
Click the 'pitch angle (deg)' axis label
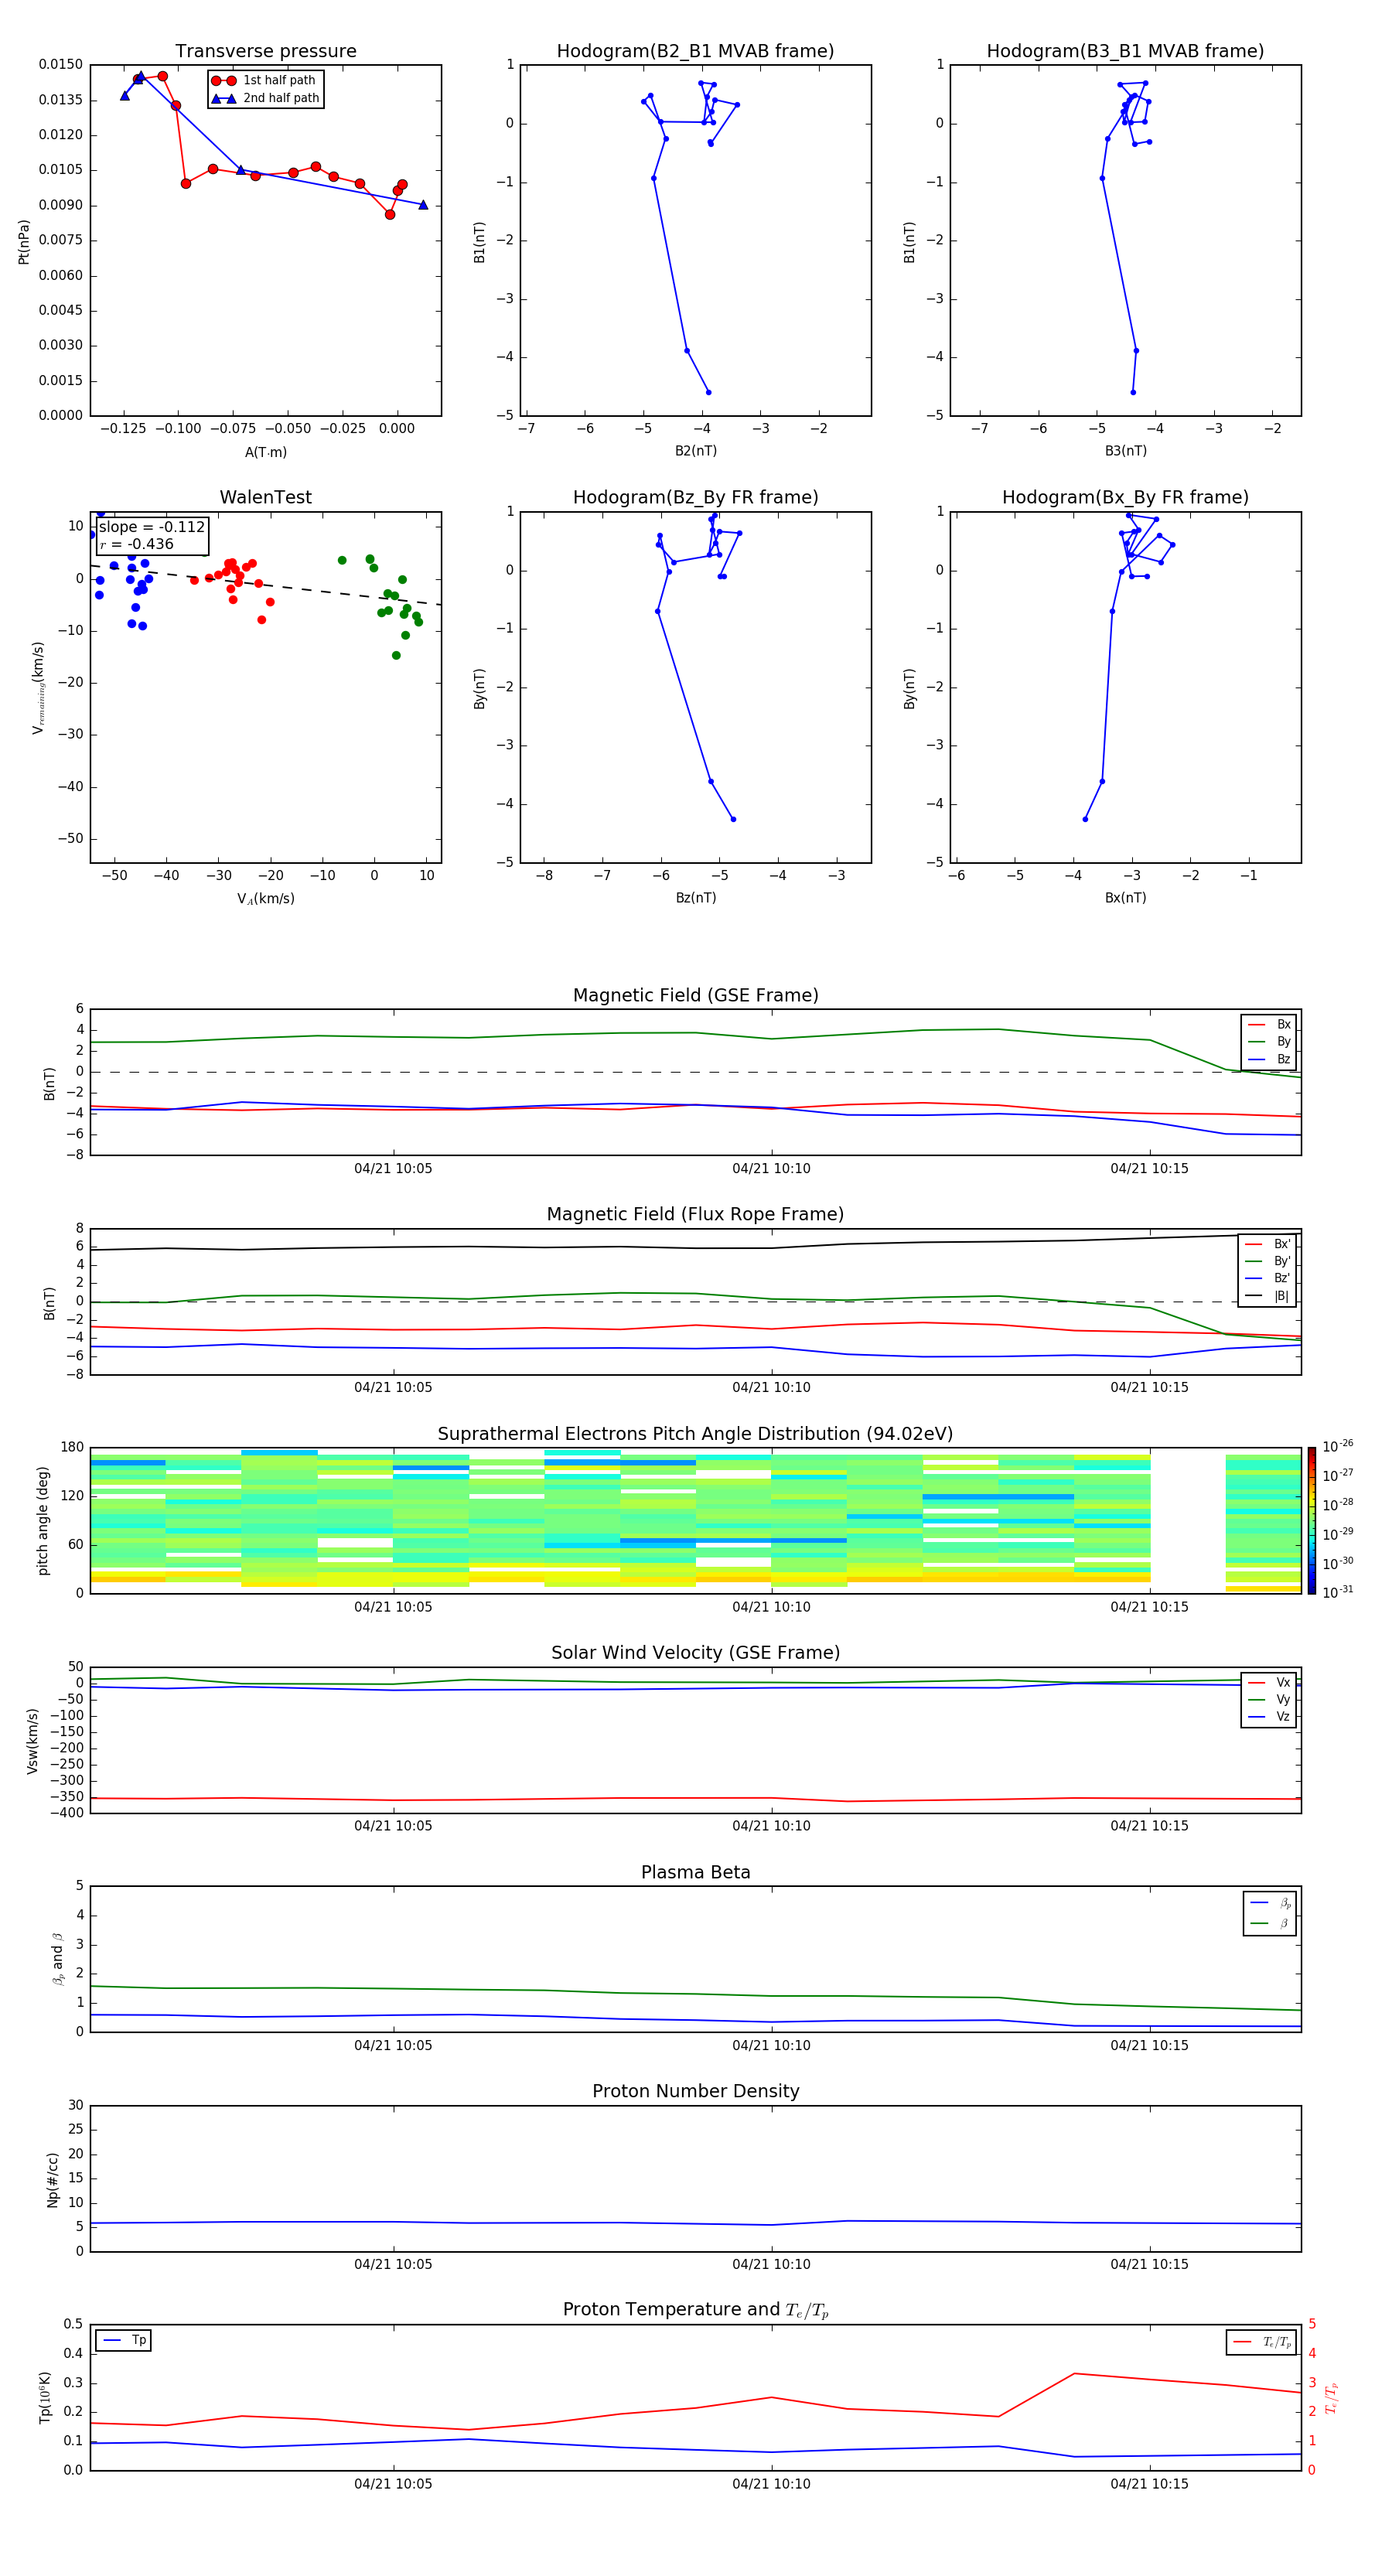[43, 1520]
